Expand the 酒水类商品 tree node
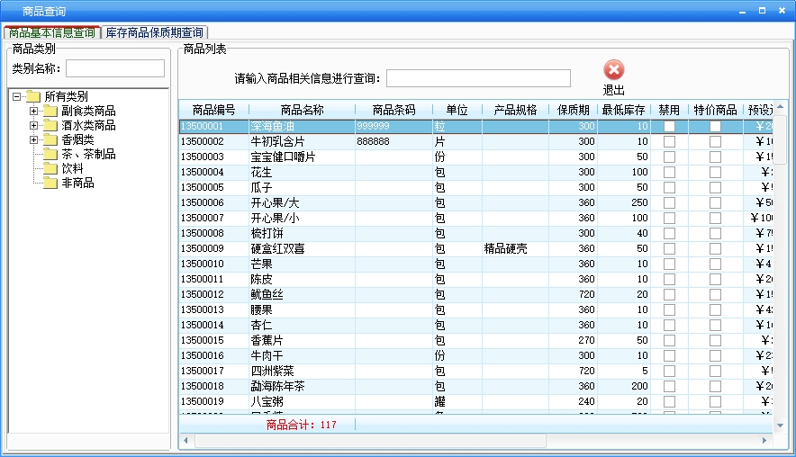 click(34, 126)
